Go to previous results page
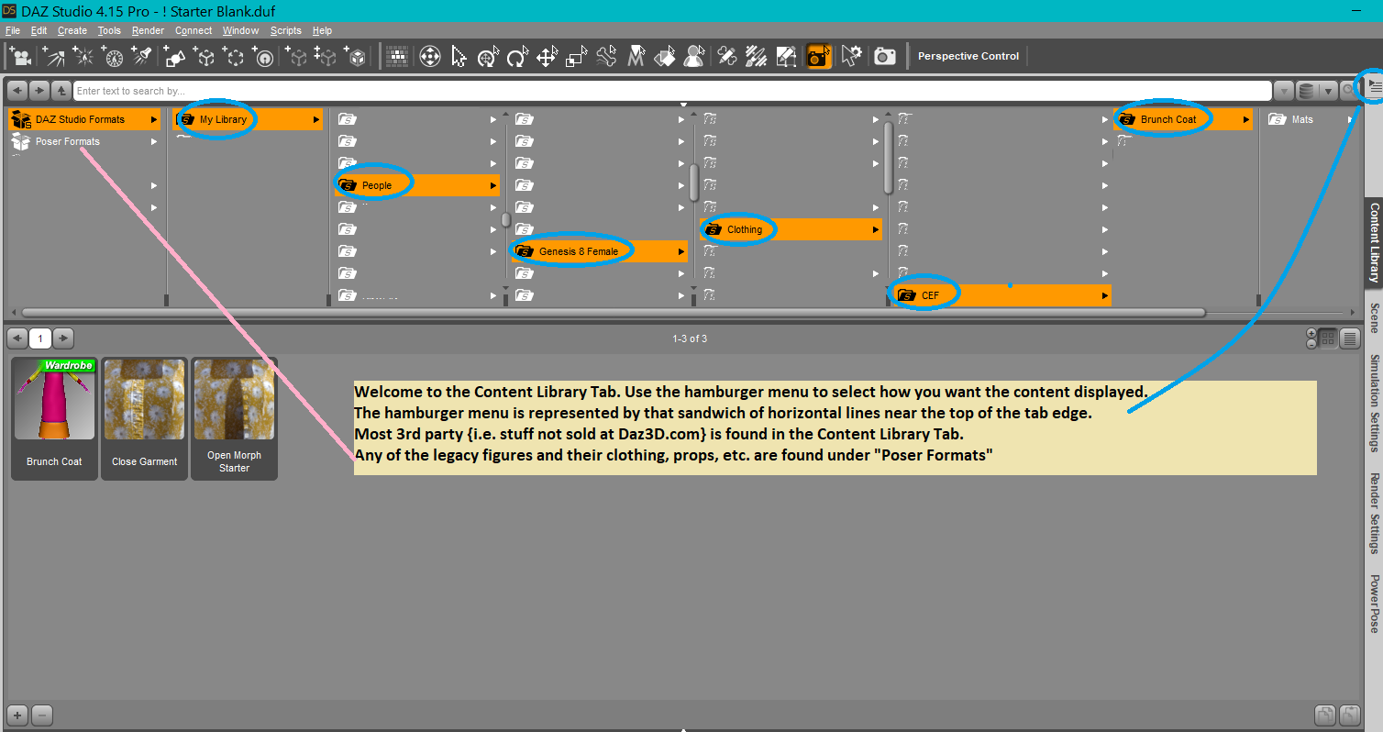 [x=17, y=338]
